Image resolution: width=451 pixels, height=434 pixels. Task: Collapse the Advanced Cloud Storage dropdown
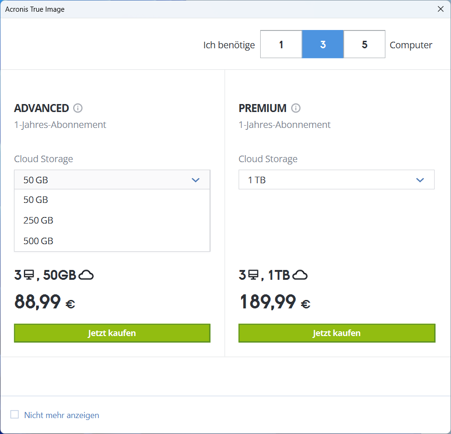(112, 180)
